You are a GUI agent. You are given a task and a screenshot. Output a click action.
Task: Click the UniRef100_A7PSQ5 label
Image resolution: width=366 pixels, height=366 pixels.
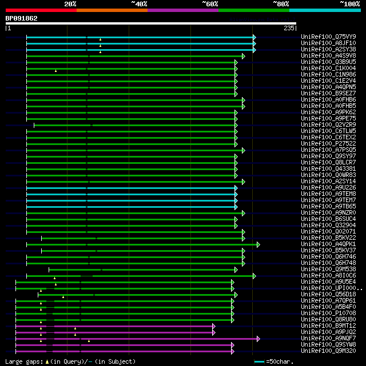pyautogui.click(x=328, y=150)
